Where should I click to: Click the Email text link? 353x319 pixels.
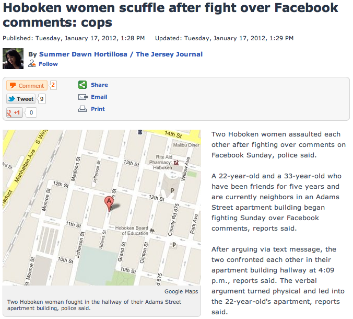pyautogui.click(x=99, y=97)
